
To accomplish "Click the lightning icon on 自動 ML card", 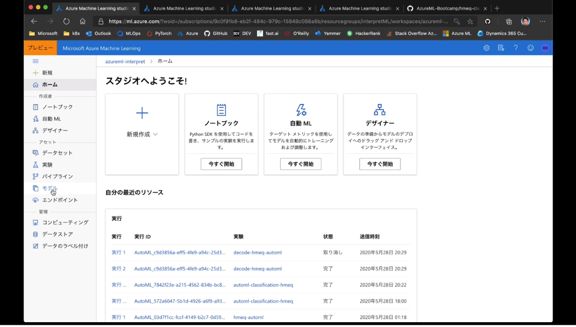I will point(301,110).
